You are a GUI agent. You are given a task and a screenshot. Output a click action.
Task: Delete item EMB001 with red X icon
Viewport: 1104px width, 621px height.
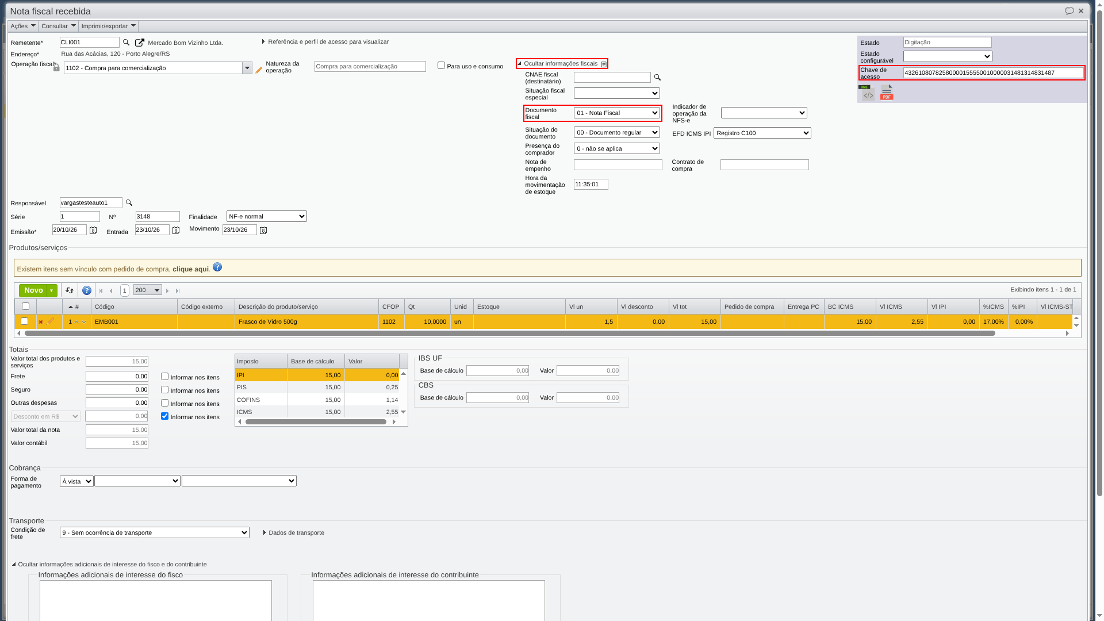(41, 322)
